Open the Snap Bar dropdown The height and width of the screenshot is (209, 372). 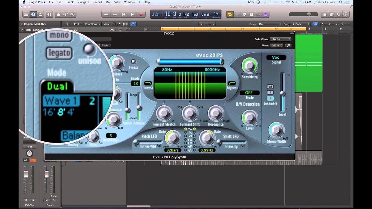(270, 24)
